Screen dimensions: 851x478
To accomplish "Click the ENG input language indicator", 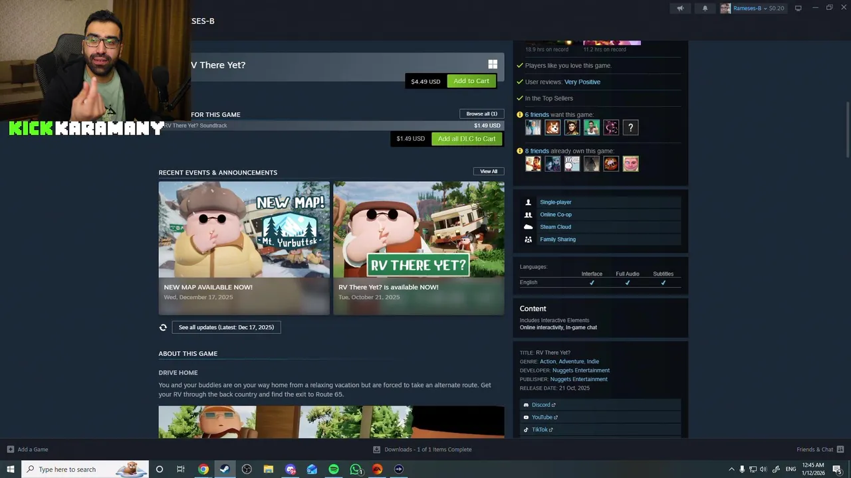I will pyautogui.click(x=791, y=469).
